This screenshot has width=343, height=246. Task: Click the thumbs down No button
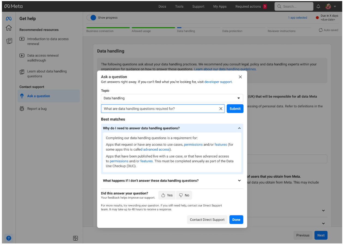184,195
